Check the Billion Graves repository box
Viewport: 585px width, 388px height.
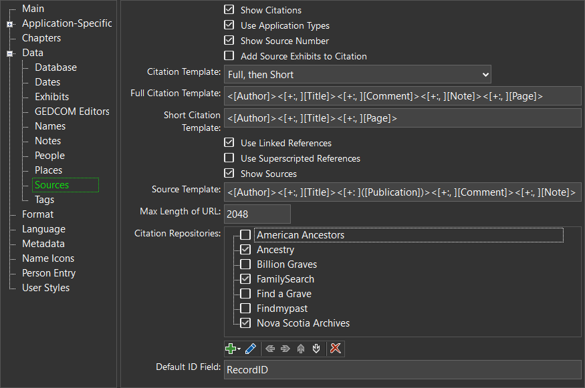245,264
